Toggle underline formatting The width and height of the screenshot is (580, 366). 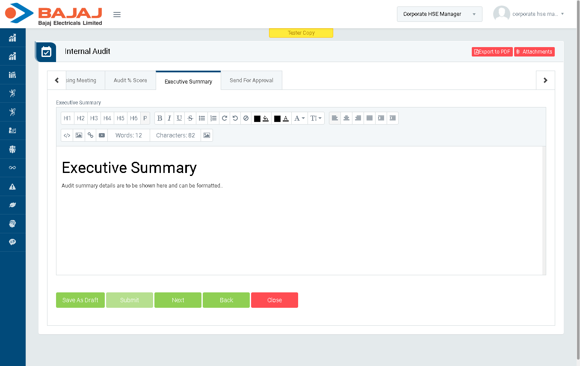click(x=179, y=119)
